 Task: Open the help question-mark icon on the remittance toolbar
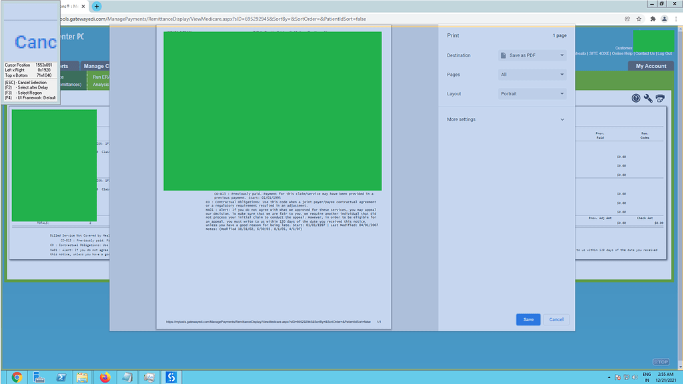(x=636, y=98)
